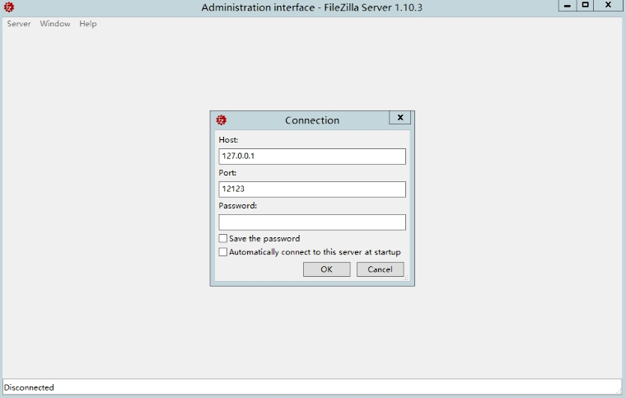
Task: Select the empty Password input box
Action: (x=311, y=222)
